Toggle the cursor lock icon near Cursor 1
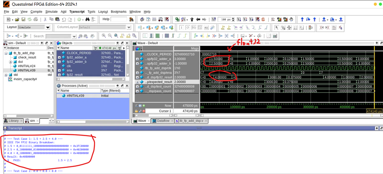Image resolution: width=383 pixels, height=174 pixels. (136, 111)
